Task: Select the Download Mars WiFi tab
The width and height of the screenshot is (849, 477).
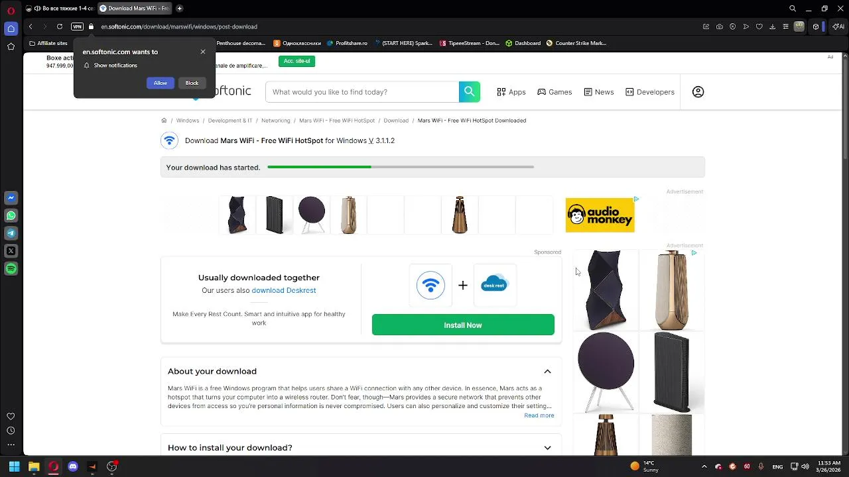Action: click(134, 9)
